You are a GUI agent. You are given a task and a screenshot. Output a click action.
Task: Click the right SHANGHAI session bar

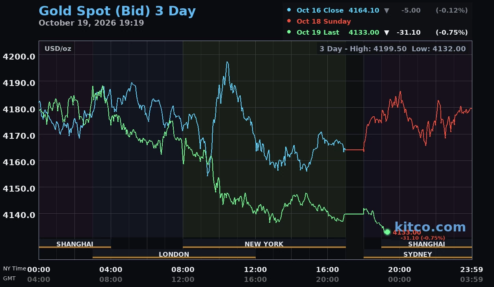click(x=427, y=244)
